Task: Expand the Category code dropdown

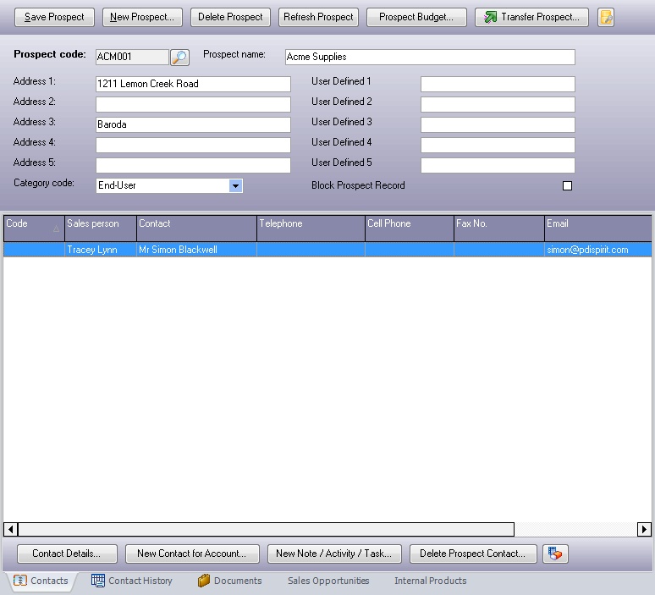Action: click(x=236, y=185)
